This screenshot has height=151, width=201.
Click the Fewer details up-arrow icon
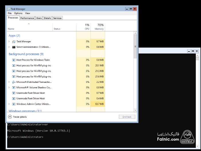10,117
